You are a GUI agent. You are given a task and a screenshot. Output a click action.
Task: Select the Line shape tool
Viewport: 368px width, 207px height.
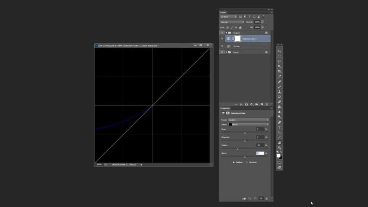point(279,137)
